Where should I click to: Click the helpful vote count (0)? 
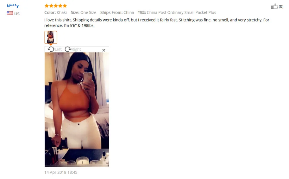tap(281, 6)
